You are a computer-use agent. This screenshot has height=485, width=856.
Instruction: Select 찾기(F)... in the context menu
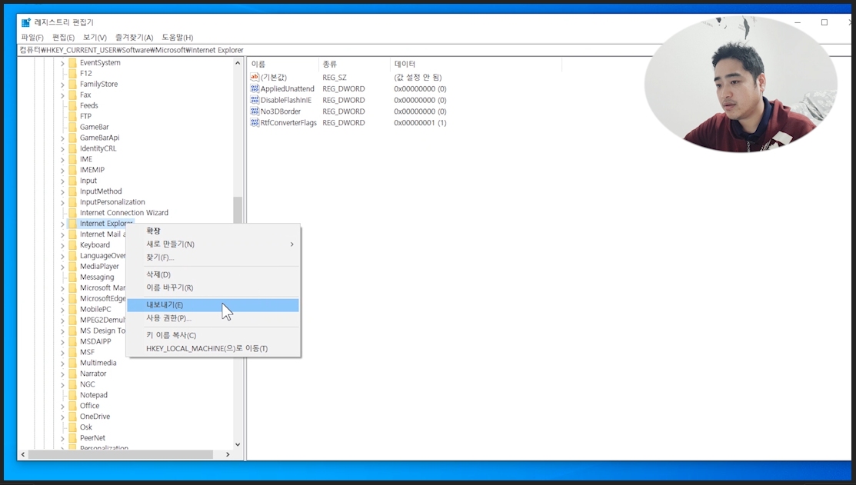point(213,257)
